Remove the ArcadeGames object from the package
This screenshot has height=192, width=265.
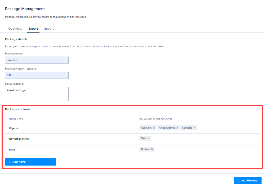coord(177,128)
